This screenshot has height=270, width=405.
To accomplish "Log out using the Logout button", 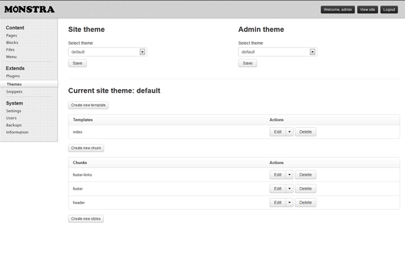I will click(389, 9).
